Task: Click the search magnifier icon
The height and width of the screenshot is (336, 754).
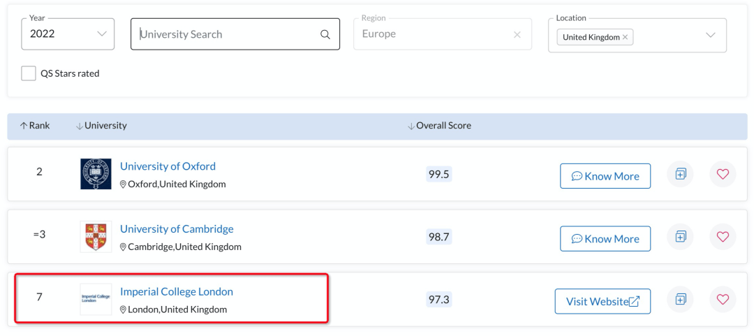Action: point(325,35)
